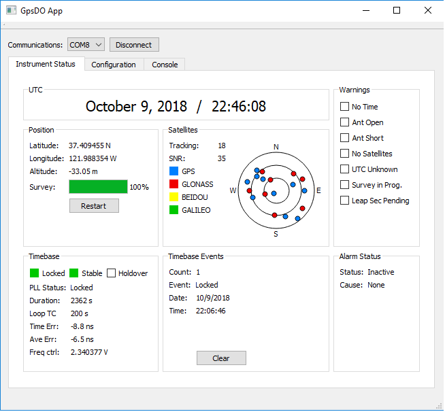Screen dimensions: 445x412
Task: Click the longitude value 121.988354 W
Action: (93, 158)
